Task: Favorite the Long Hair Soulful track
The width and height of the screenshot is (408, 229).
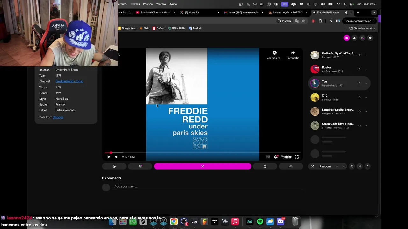Action: [359, 111]
